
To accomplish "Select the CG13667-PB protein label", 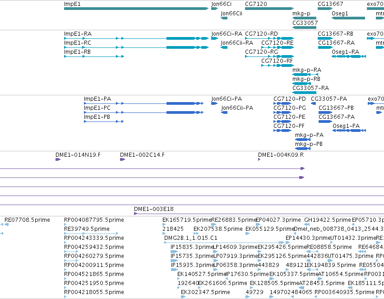I will (336, 108).
